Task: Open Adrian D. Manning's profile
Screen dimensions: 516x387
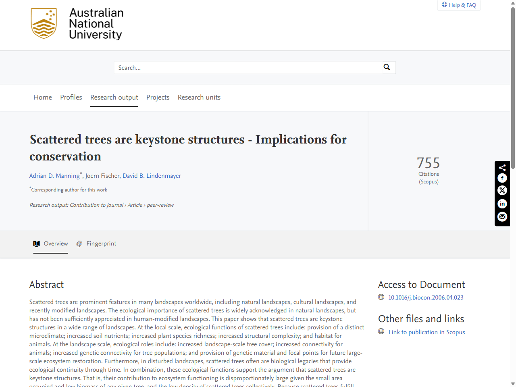Action: (54, 175)
